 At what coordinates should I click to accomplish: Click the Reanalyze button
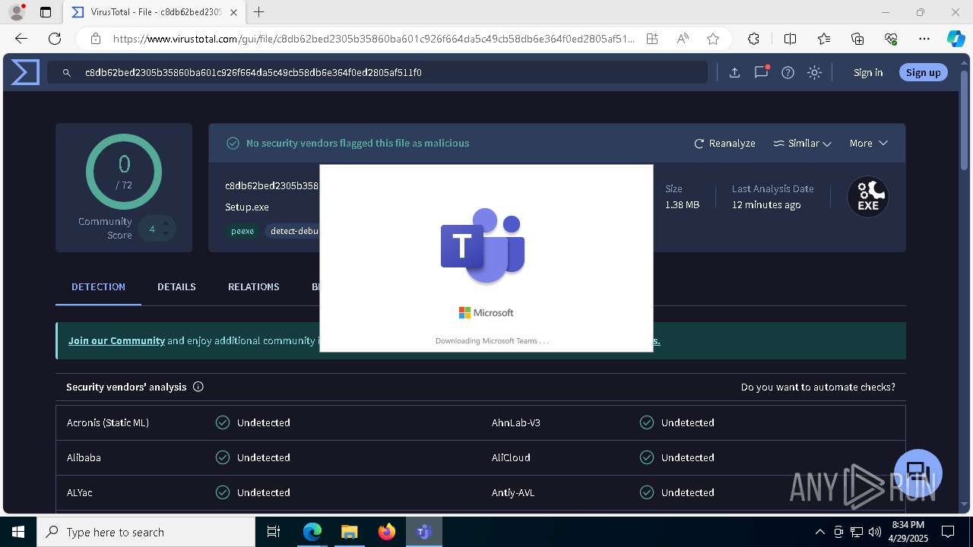click(724, 143)
